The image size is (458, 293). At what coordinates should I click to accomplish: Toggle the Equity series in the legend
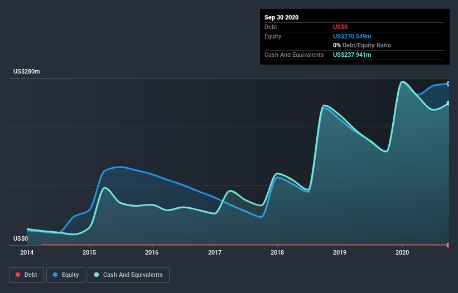tap(66, 275)
